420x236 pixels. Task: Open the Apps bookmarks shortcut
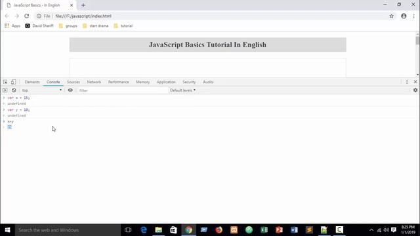point(12,26)
